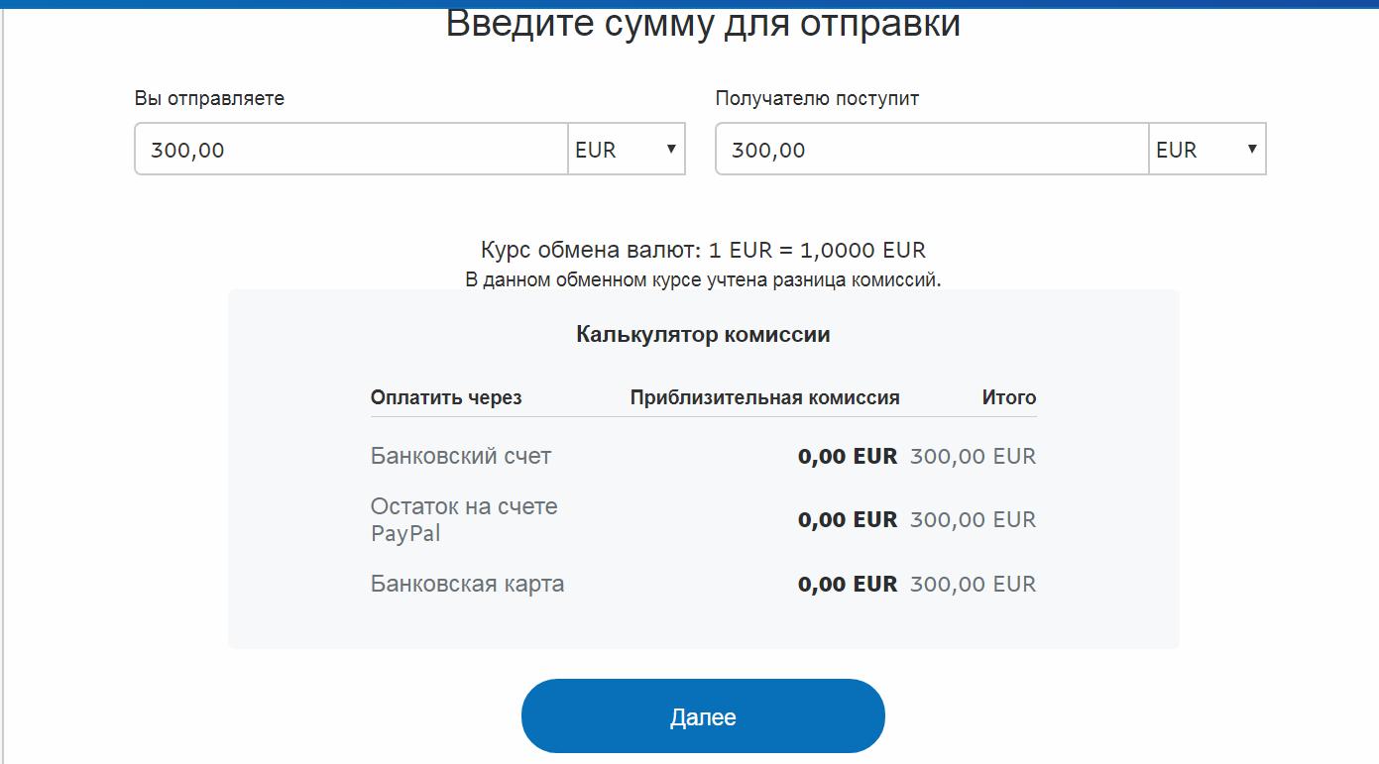
Task: Click the 300,00 EUR total for 'Банковская карта'
Action: [973, 584]
